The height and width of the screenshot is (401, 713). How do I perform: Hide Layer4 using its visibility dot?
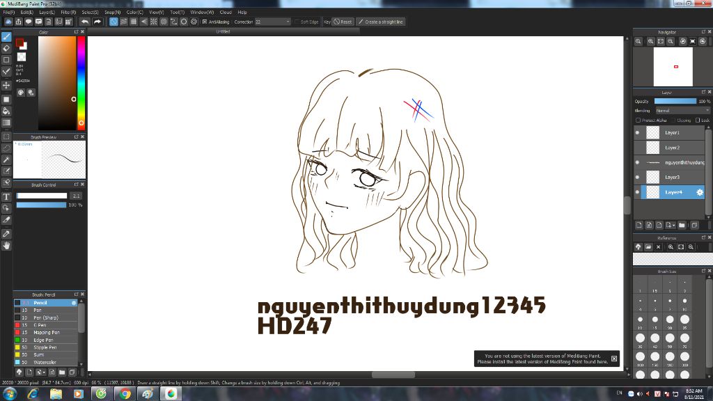pos(637,192)
